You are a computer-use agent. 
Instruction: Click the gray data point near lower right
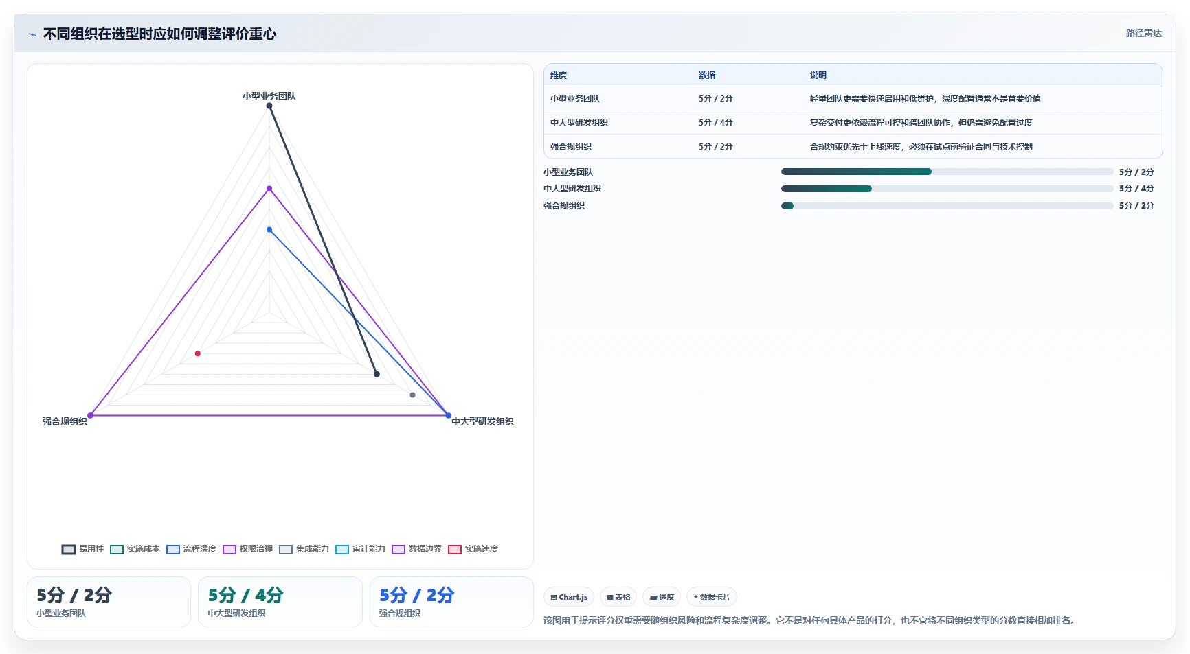click(x=412, y=395)
